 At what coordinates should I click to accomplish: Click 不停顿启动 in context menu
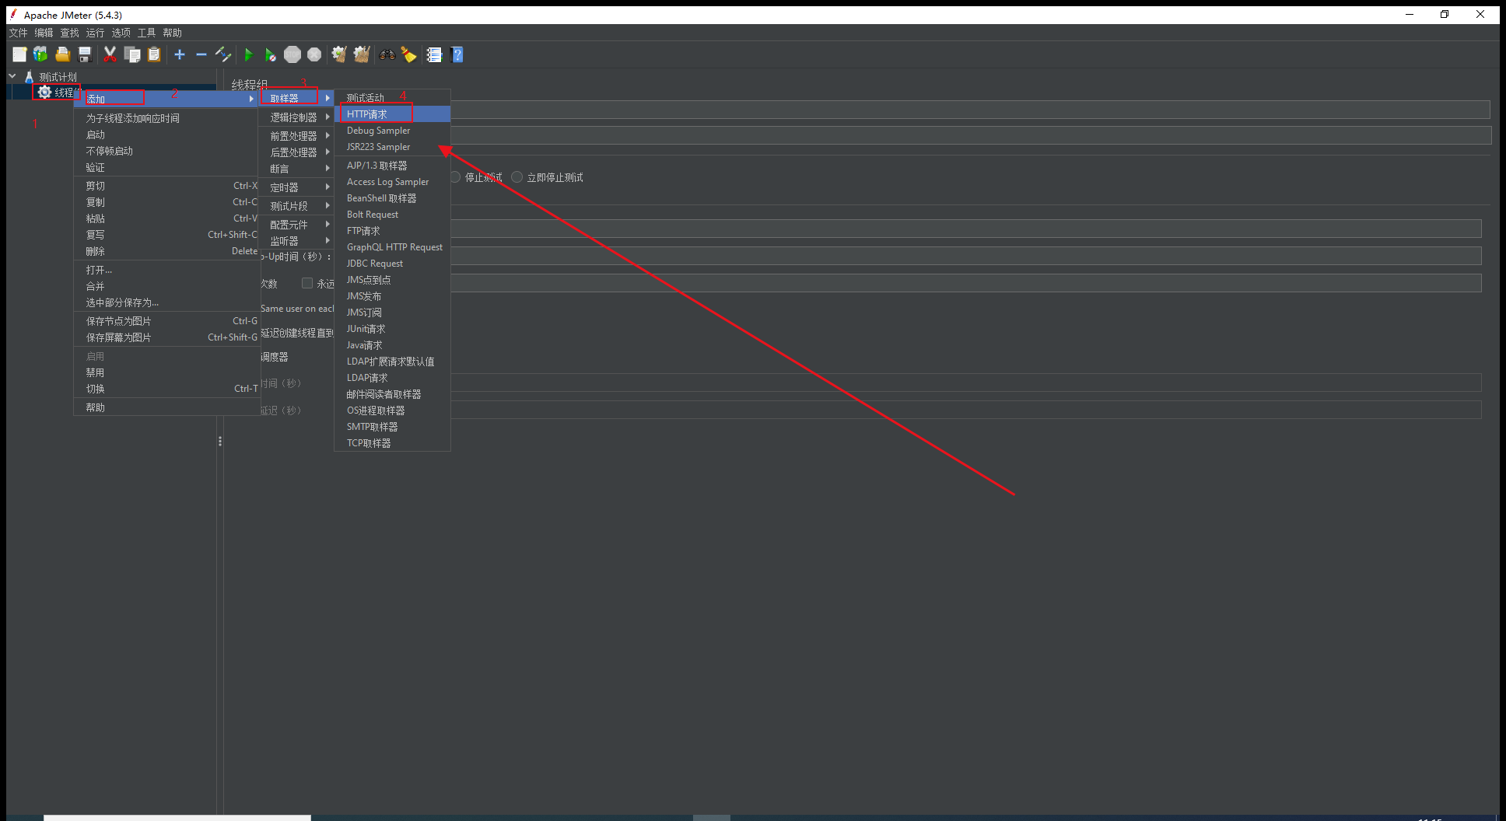(x=167, y=151)
